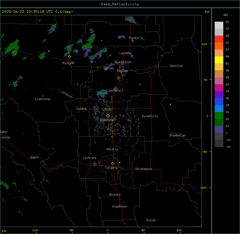This screenshot has height=234, width=240.
Task: Click the white plus marker north of Drumheller
Action: pos(170,104)
